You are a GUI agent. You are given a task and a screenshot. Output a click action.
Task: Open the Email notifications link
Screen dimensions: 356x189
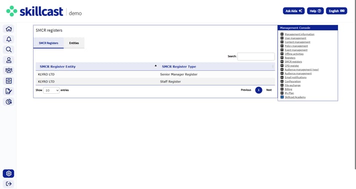(295, 77)
